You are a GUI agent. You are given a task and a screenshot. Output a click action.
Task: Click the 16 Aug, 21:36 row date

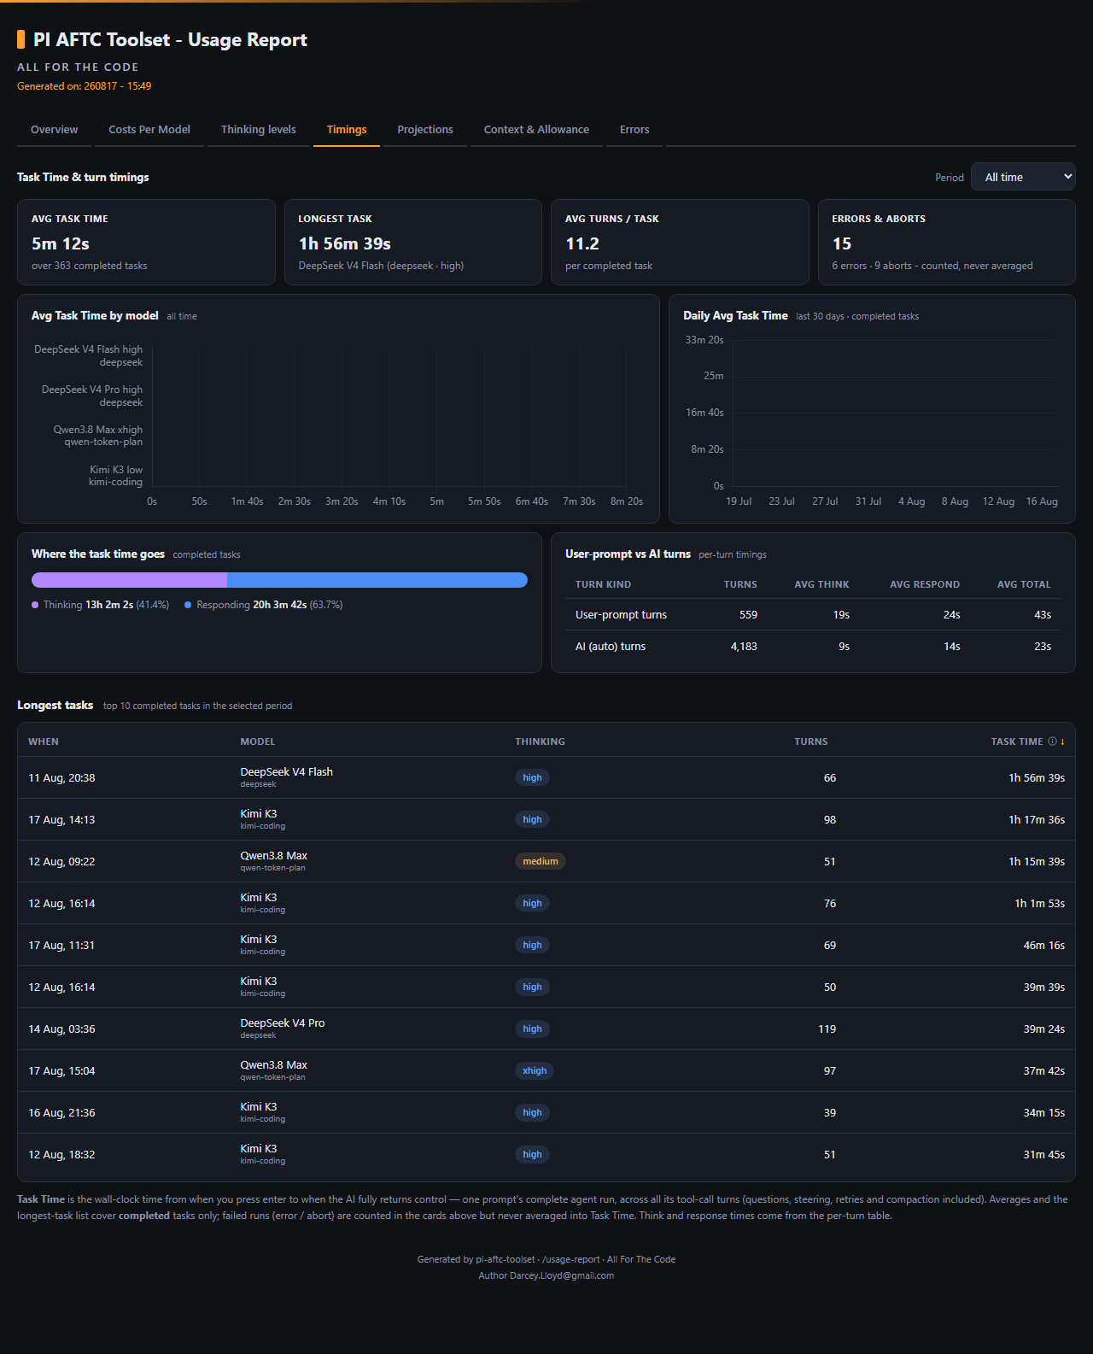[x=61, y=1113]
